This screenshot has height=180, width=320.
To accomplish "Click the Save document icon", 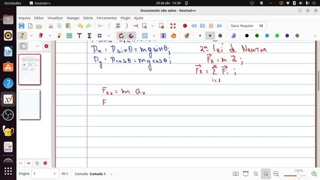I will [21, 26].
